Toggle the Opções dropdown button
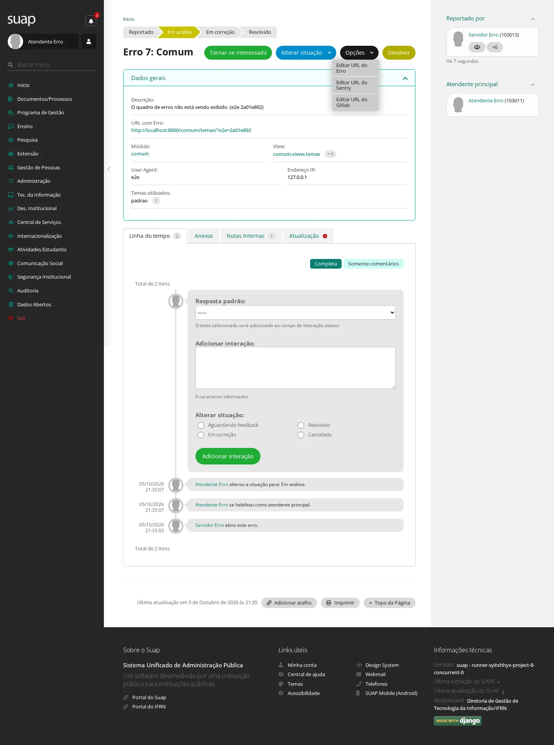 point(359,53)
